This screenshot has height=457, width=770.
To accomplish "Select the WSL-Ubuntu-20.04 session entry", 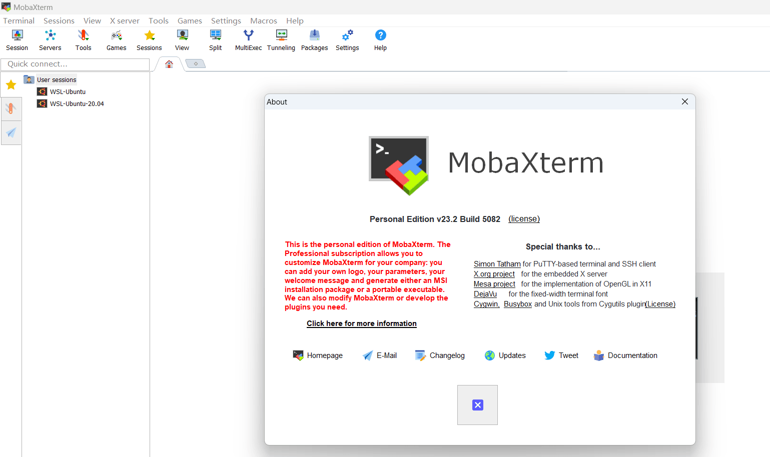I will coord(77,103).
